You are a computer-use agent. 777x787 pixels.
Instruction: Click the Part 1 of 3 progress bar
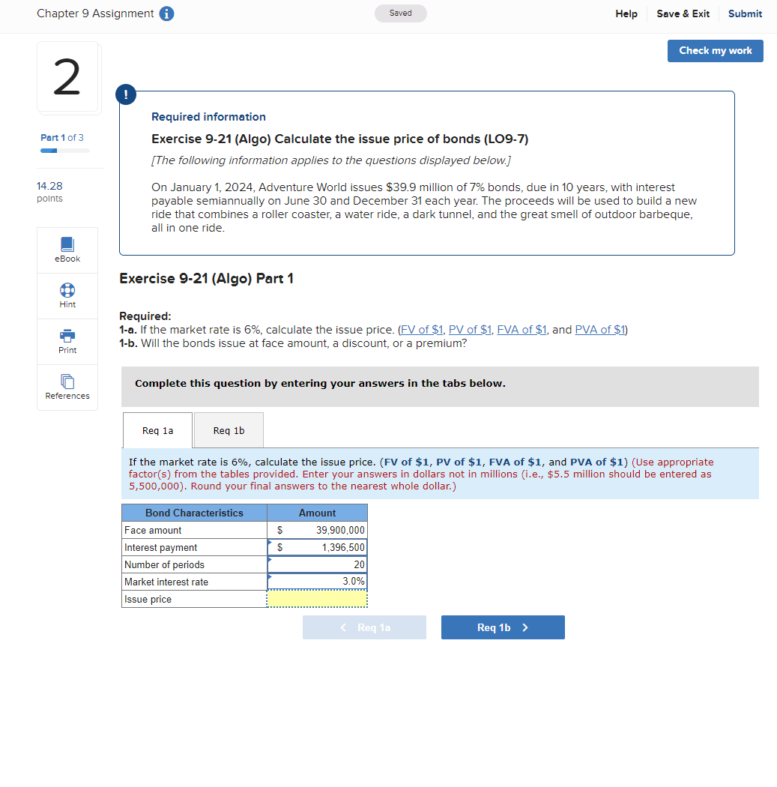(64, 149)
